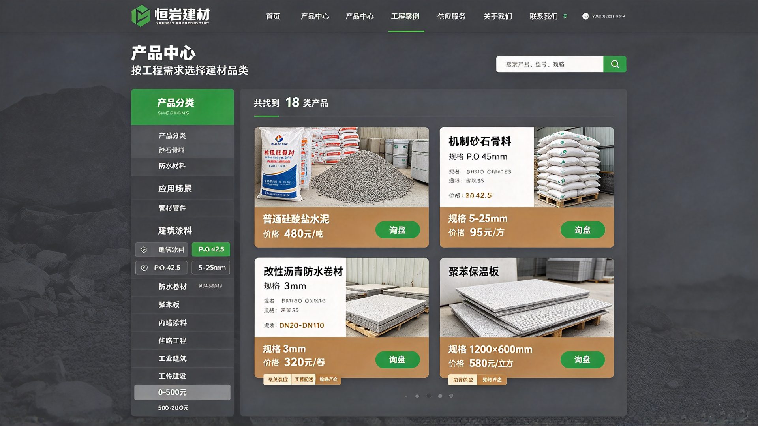
Task: Toggle the 建筑涂料 filter check icon
Action: tap(144, 250)
